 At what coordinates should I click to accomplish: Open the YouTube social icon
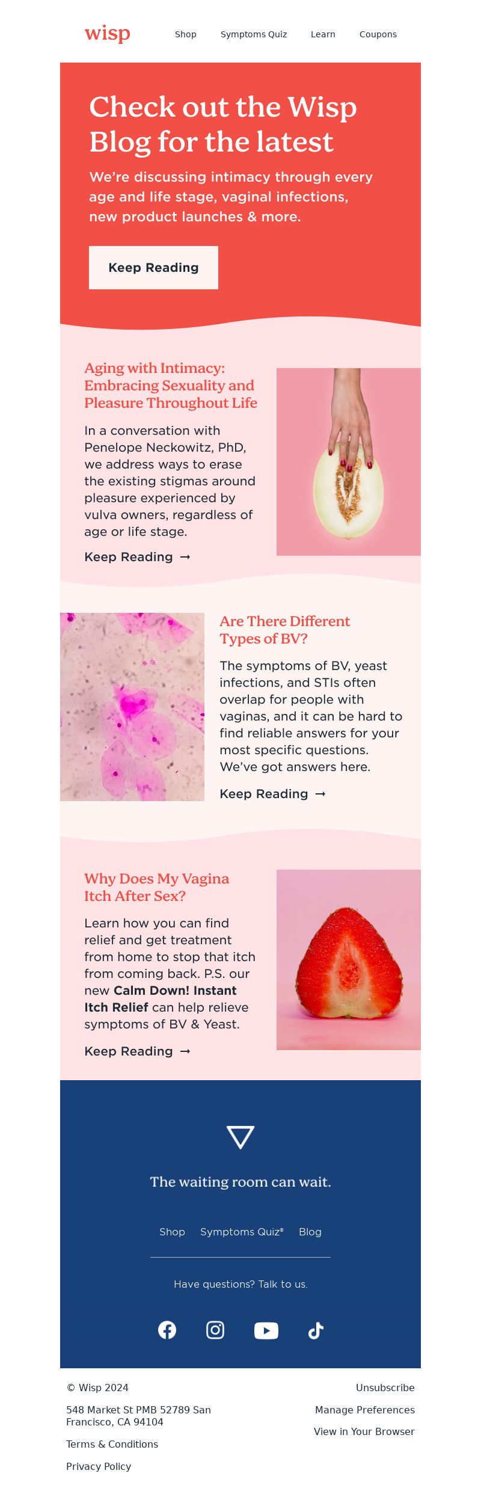266,1330
